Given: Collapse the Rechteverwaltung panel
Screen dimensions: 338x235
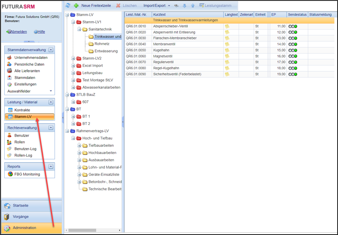Looking at the screenshot, I should click(x=51, y=127).
